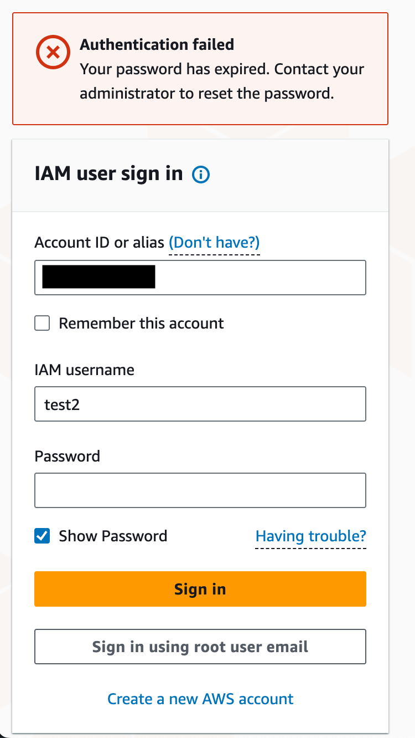Open the Having trouble? link

tap(310, 536)
